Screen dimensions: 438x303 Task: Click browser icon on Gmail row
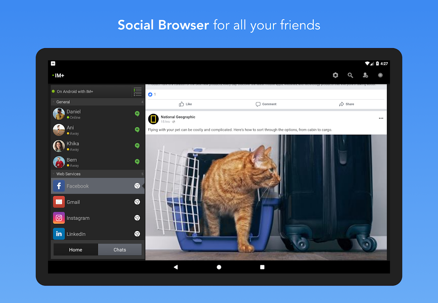(x=137, y=202)
